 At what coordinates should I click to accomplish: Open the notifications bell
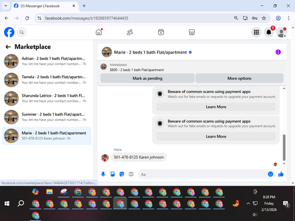click(268, 32)
